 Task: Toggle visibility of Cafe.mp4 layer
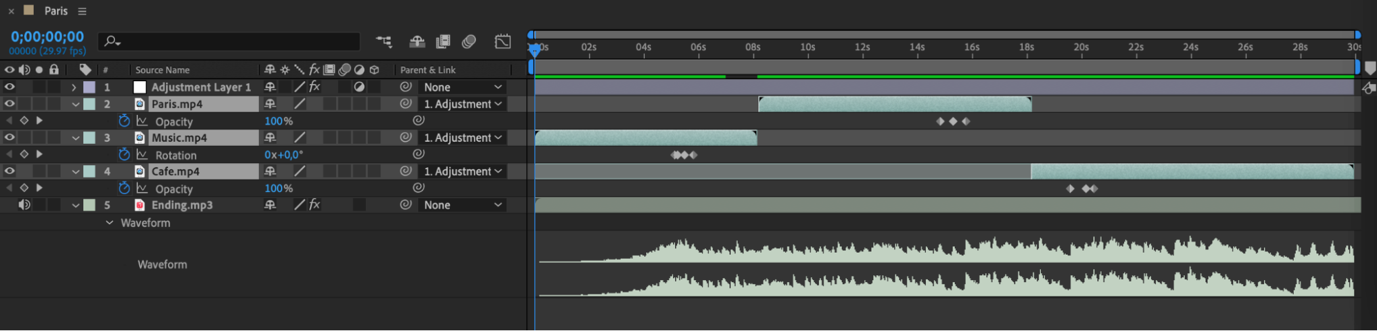point(10,171)
